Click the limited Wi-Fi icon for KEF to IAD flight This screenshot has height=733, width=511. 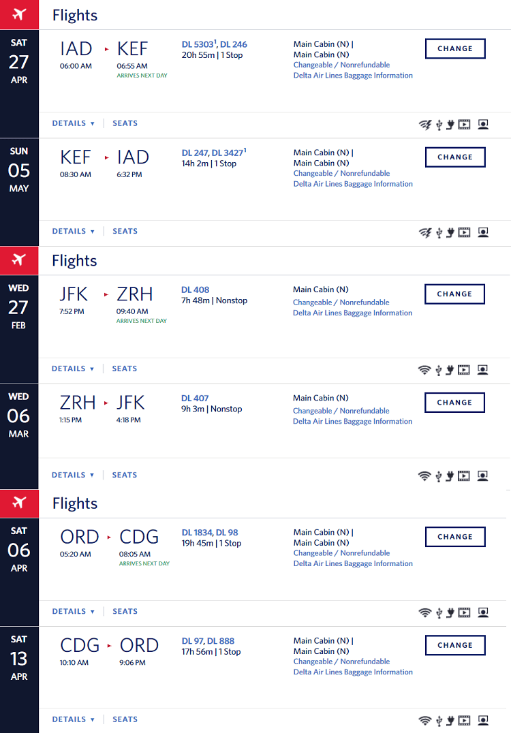tap(425, 232)
